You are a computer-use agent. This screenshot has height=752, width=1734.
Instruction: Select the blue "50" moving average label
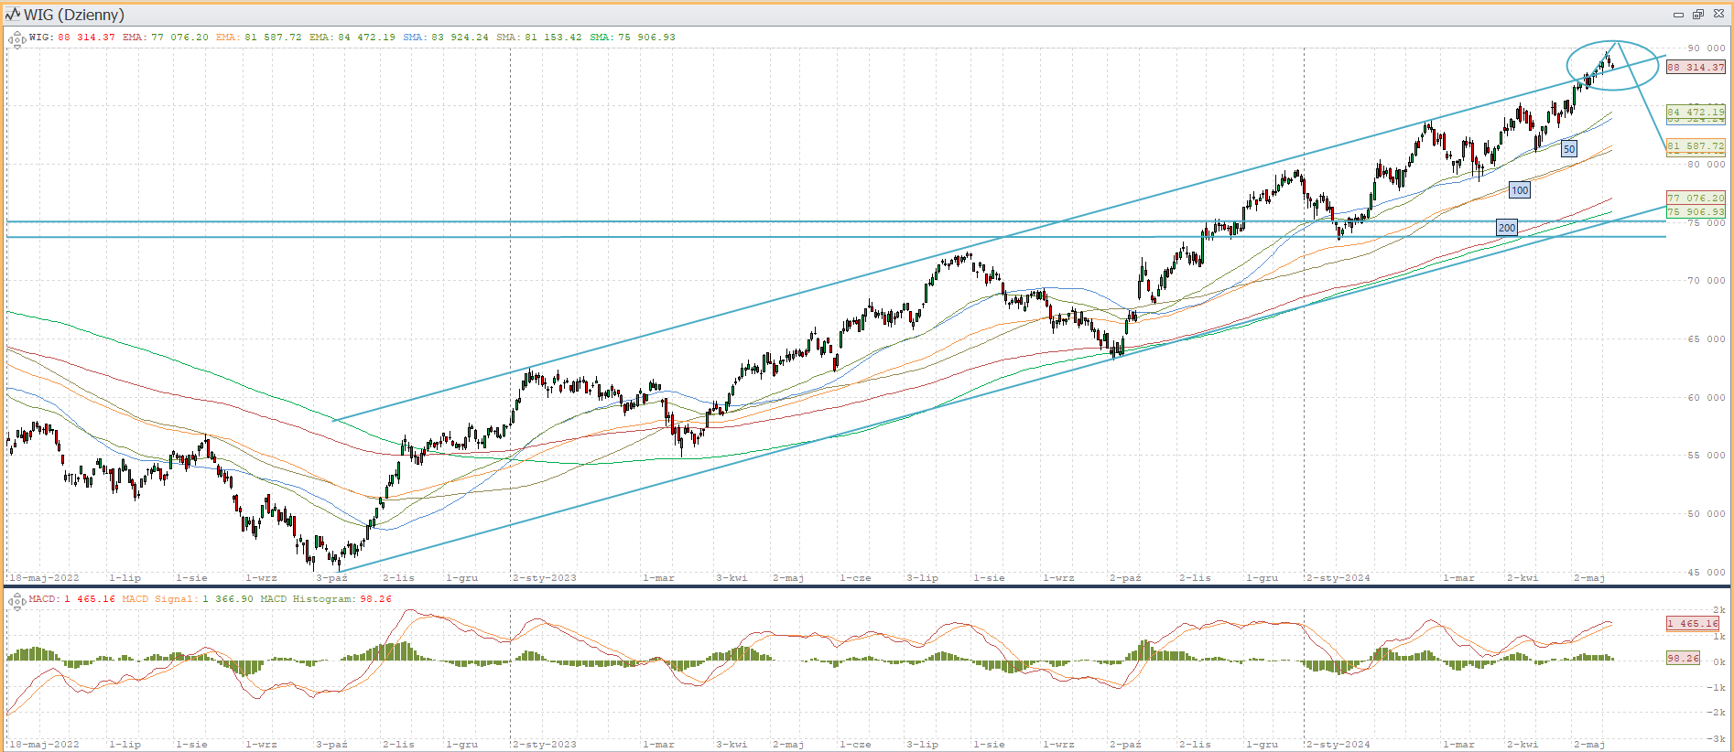coord(1568,149)
